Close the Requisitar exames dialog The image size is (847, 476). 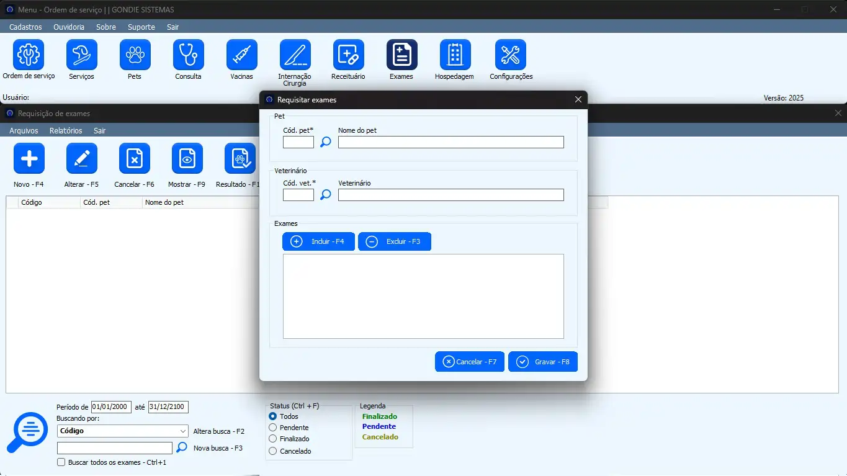coord(578,99)
